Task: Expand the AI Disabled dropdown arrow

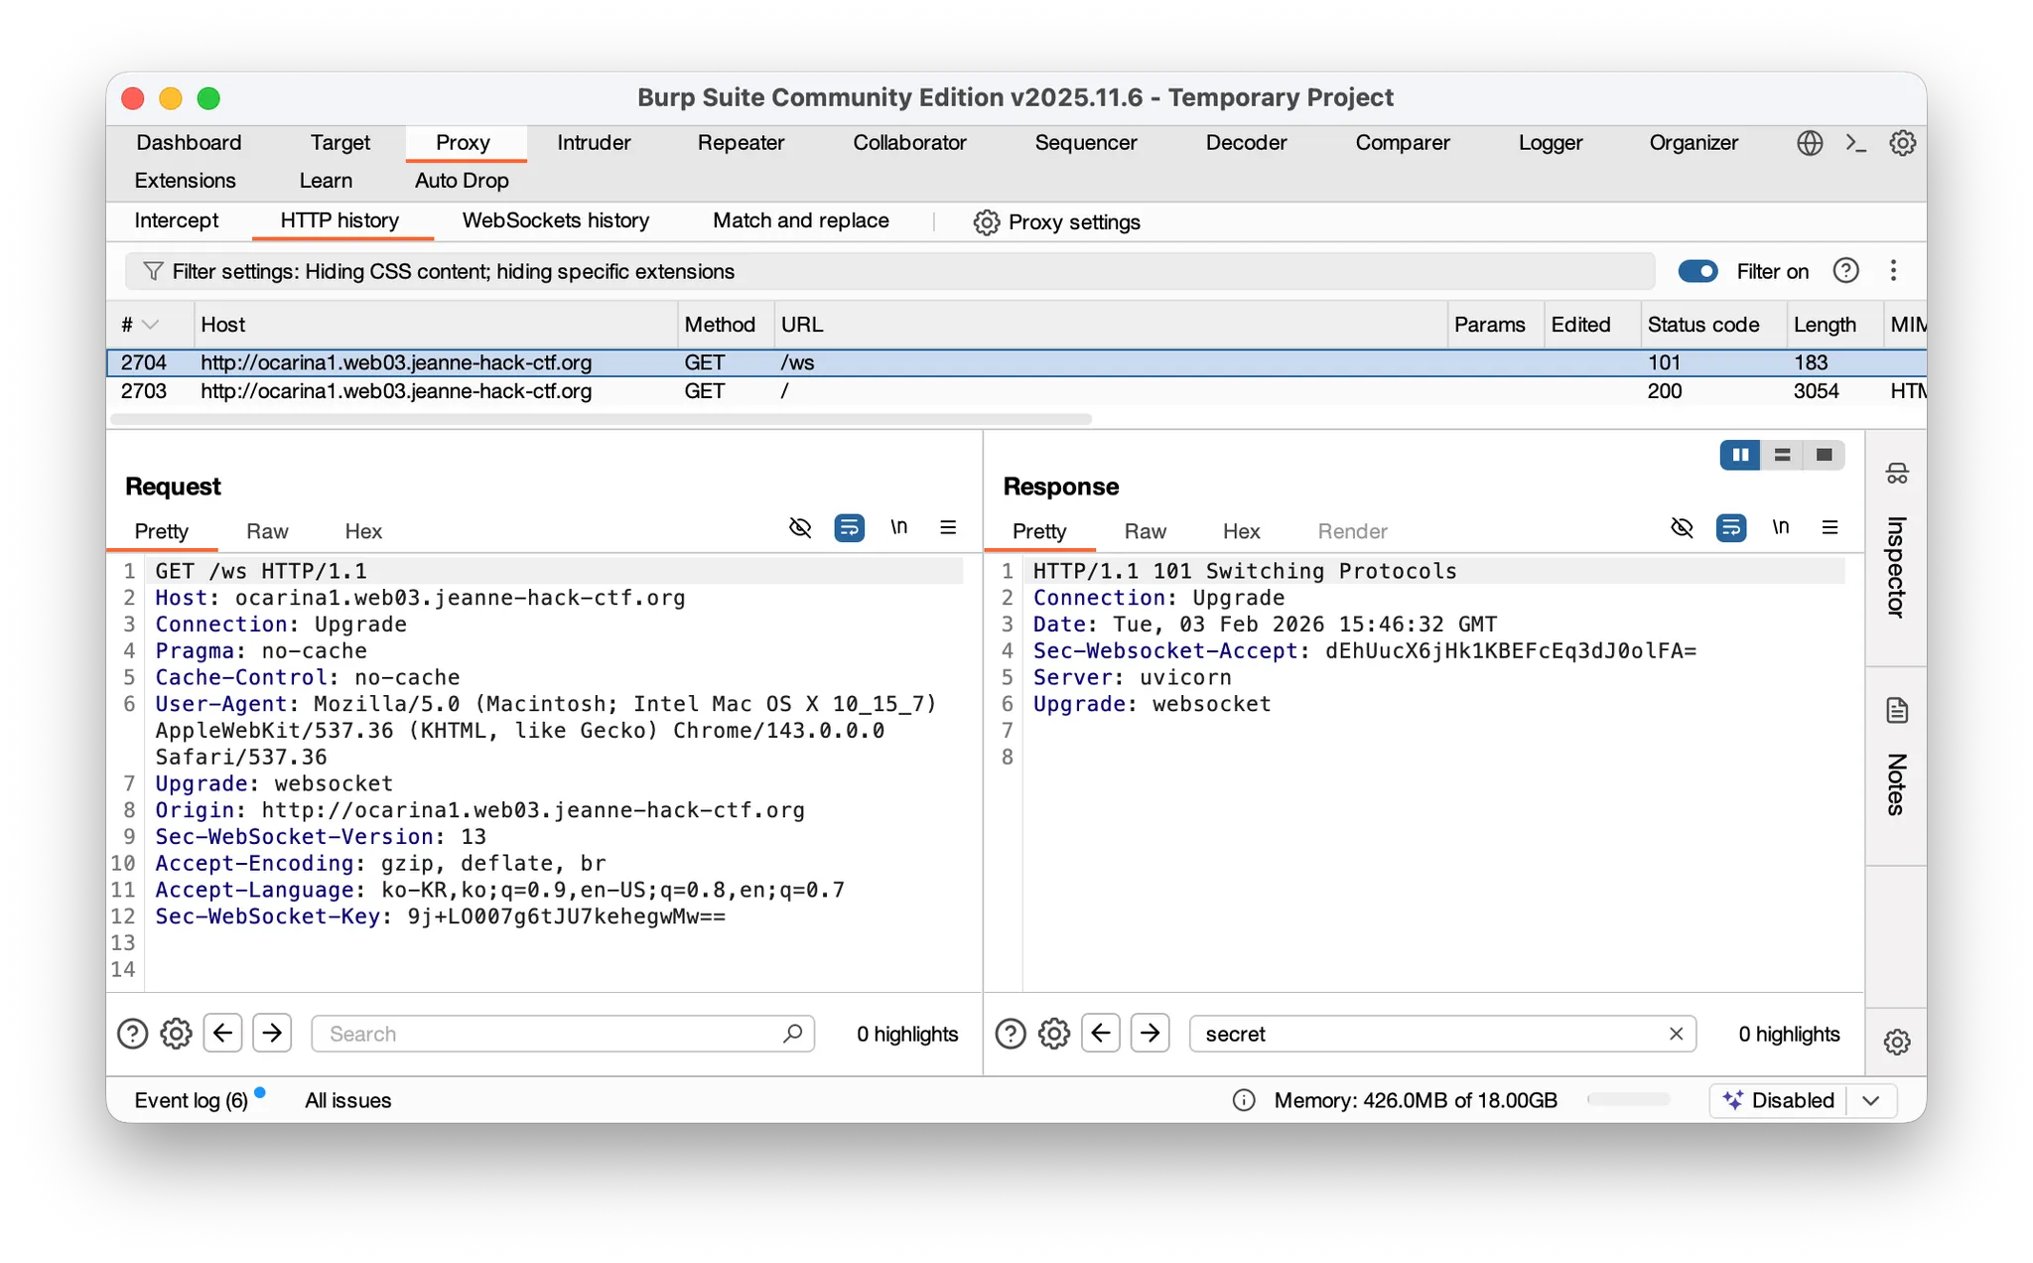Action: click(1871, 1100)
